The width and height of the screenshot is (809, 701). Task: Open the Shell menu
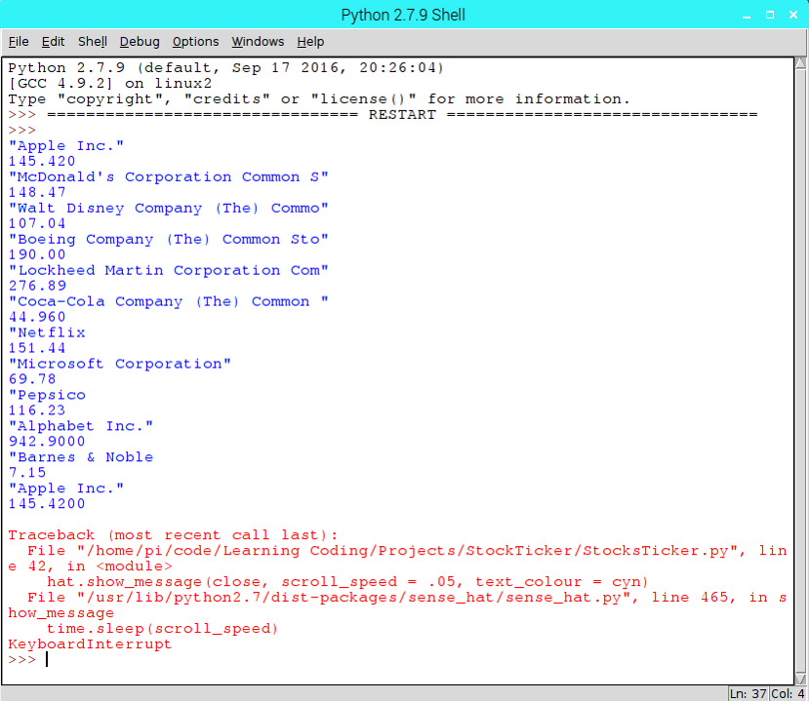tap(93, 42)
